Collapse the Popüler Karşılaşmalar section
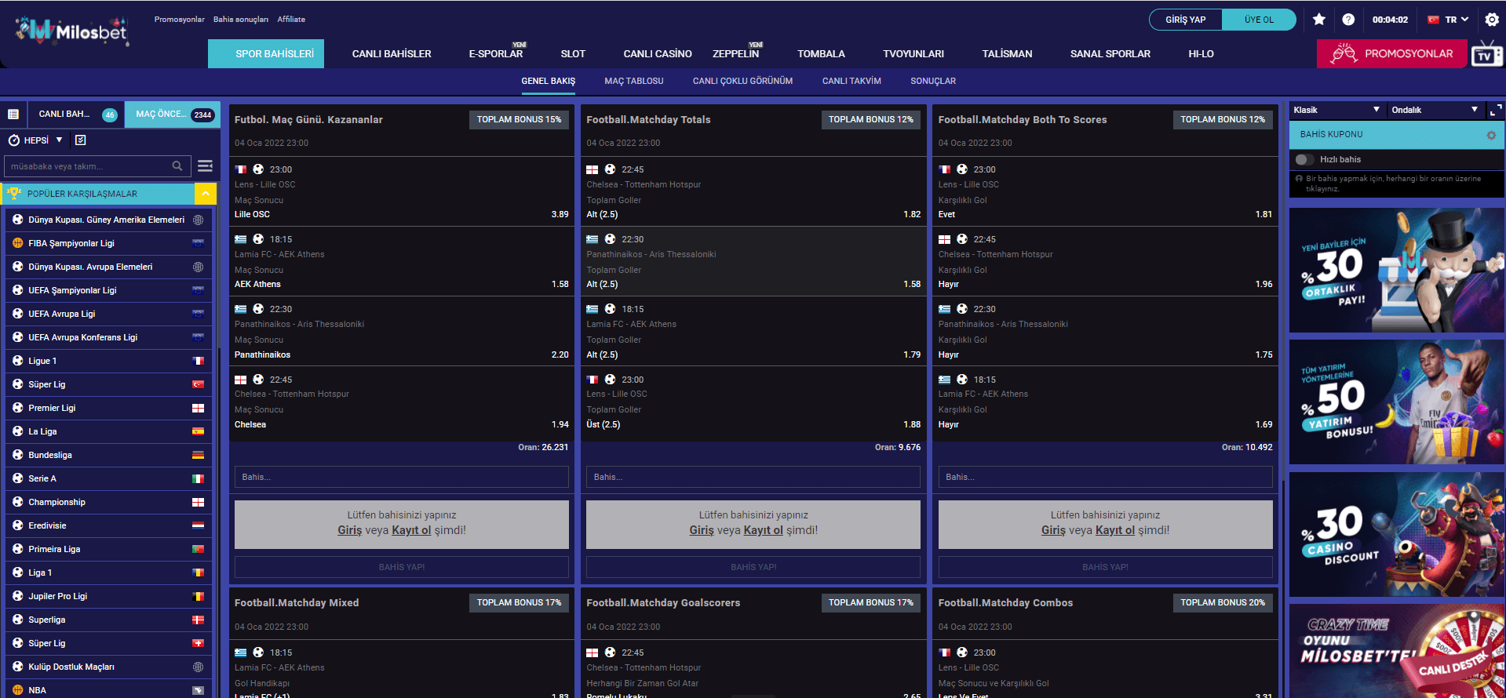This screenshot has height=698, width=1506. click(x=205, y=194)
